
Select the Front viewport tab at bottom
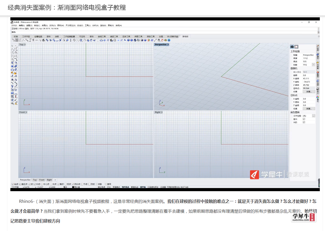(42, 180)
